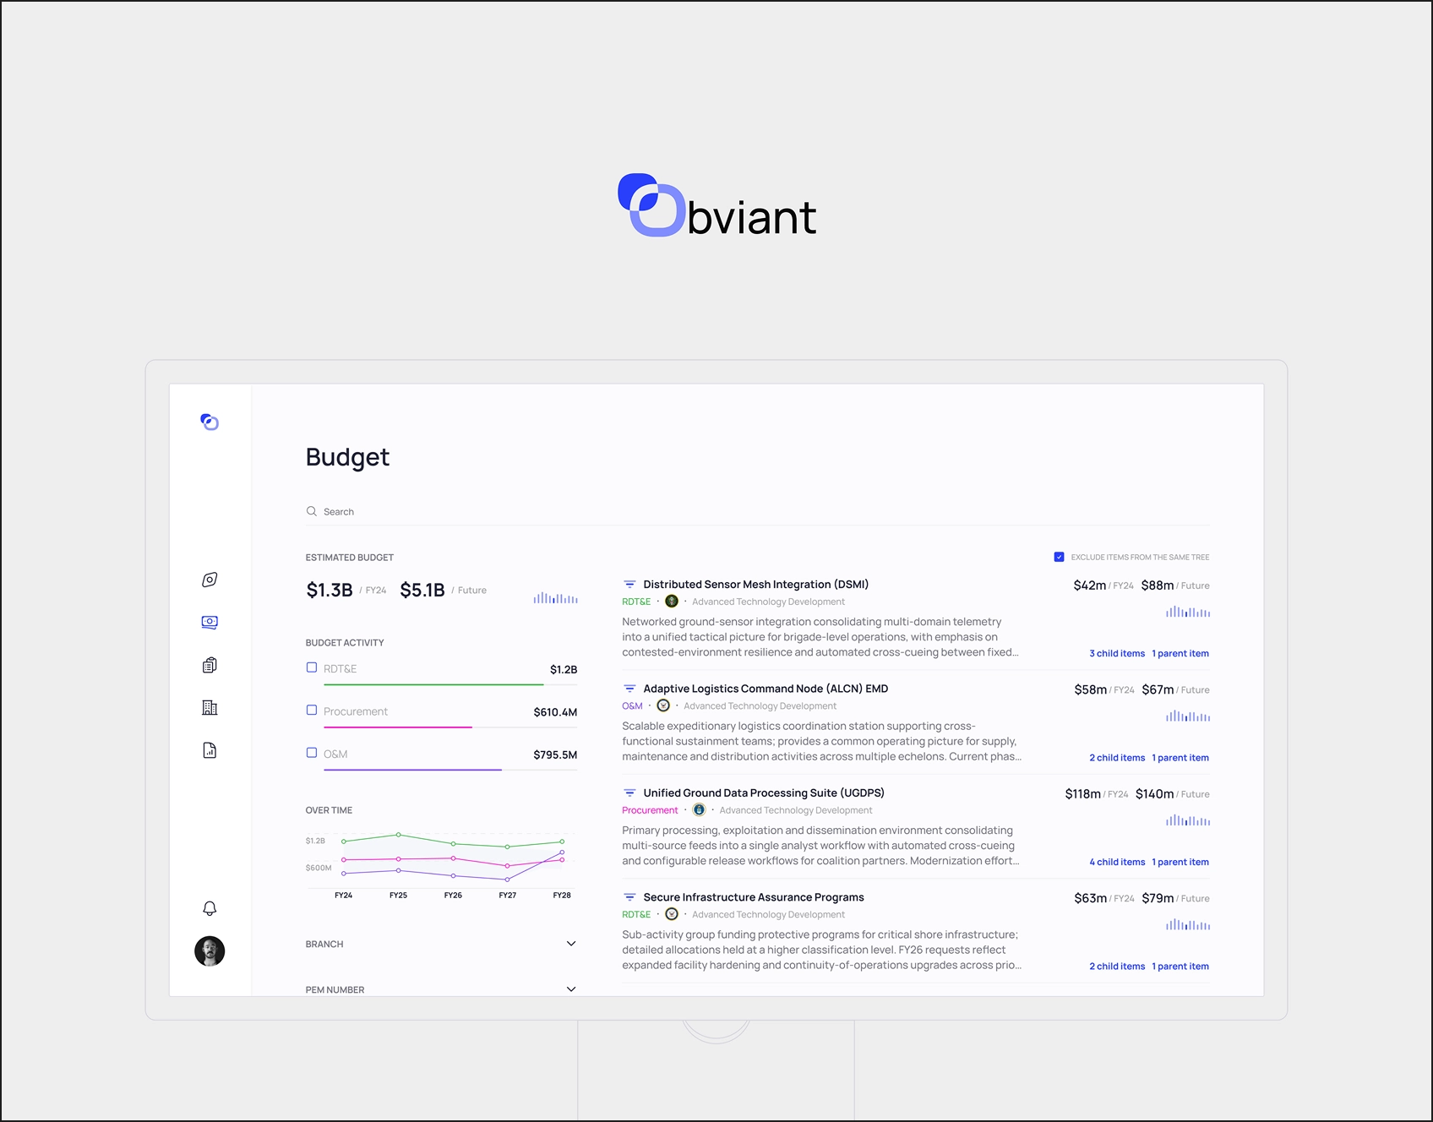Select the Budget money icon in sidebar
This screenshot has width=1433, height=1122.
point(210,623)
